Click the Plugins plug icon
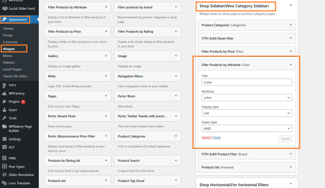Image resolution: width=325 pixels, height=188 pixels. click(x=4, y=101)
